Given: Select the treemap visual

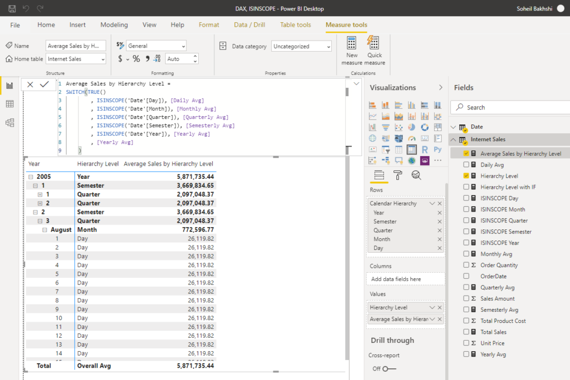Looking at the screenshot, I should [438, 127].
